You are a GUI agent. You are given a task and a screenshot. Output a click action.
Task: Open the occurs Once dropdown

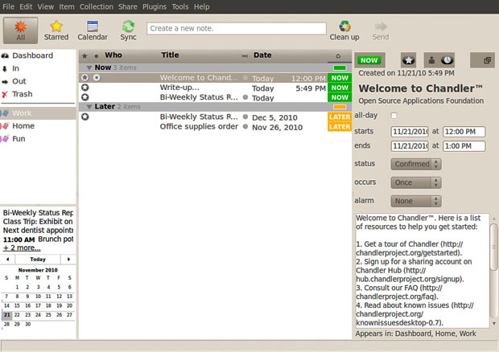pos(416,182)
